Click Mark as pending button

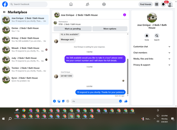pos(73,29)
